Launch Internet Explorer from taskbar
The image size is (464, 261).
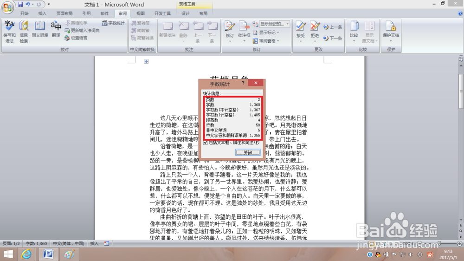(26, 254)
